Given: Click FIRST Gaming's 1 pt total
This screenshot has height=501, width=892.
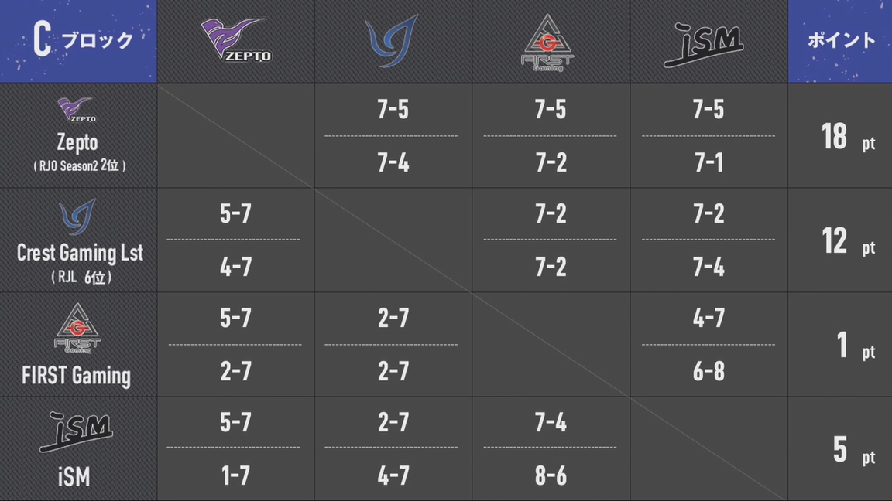Looking at the screenshot, I should coord(856,346).
